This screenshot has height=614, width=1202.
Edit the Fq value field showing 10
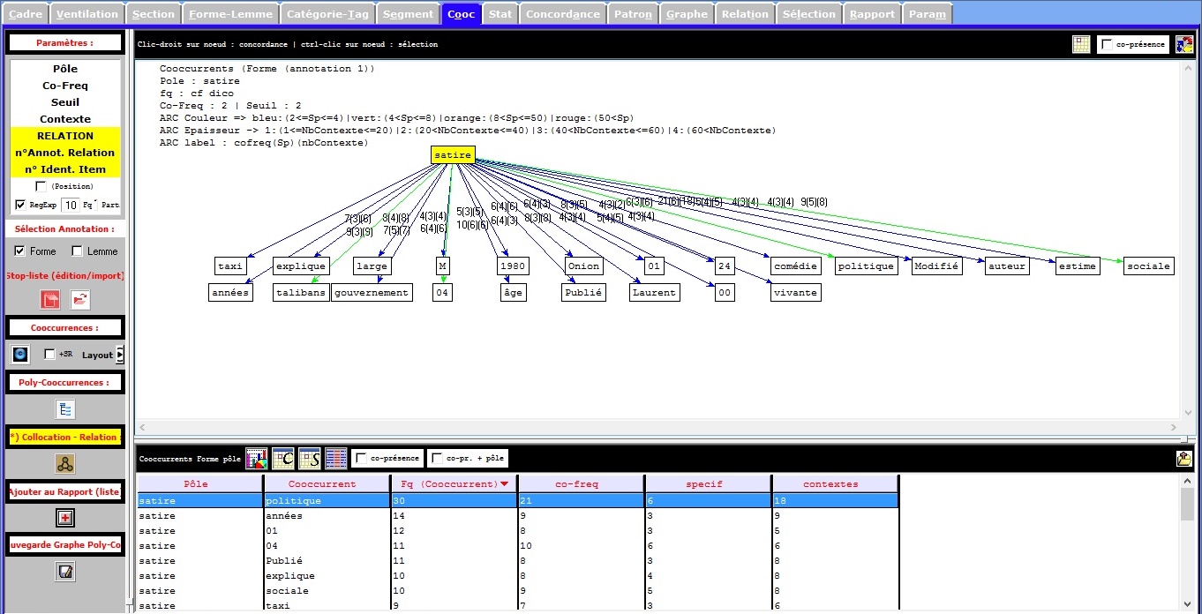pos(70,205)
